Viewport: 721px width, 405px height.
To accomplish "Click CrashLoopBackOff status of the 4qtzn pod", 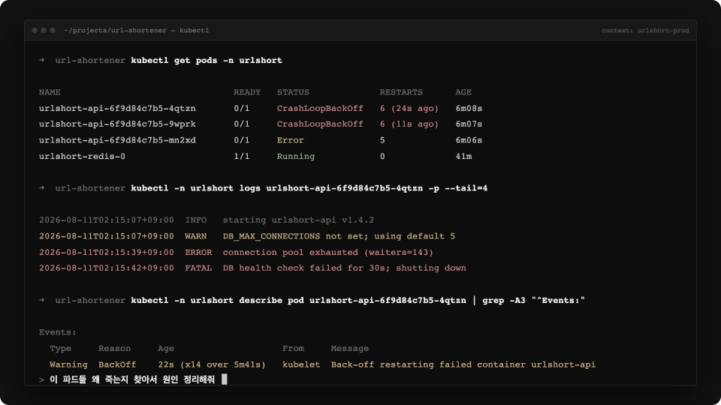I will (x=320, y=108).
